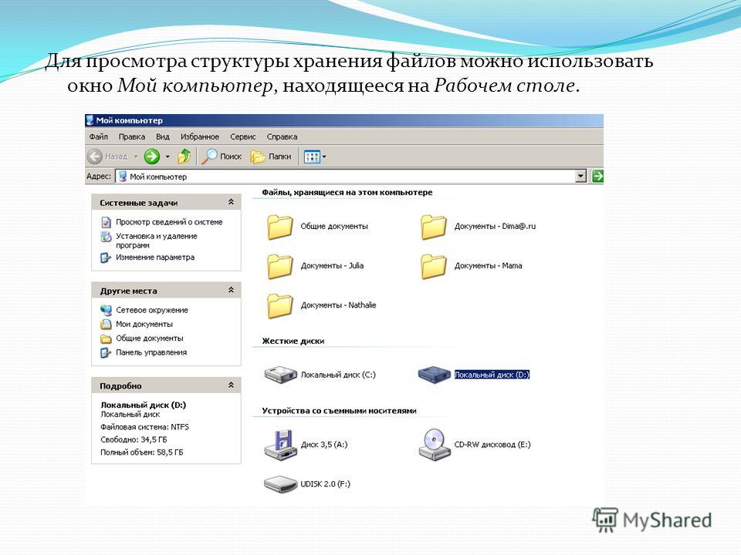Click the Изменение параметра link
This screenshot has width=741, height=555.
tap(155, 257)
